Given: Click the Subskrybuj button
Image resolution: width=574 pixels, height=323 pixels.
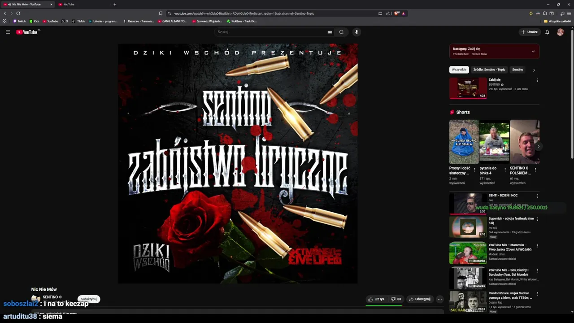Looking at the screenshot, I should [x=89, y=299].
